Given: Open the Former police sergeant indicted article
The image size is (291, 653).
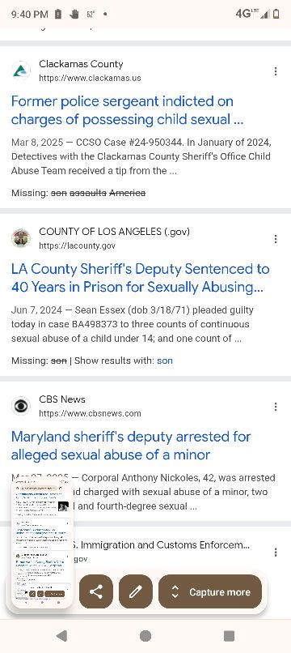Looking at the screenshot, I should (x=128, y=110).
